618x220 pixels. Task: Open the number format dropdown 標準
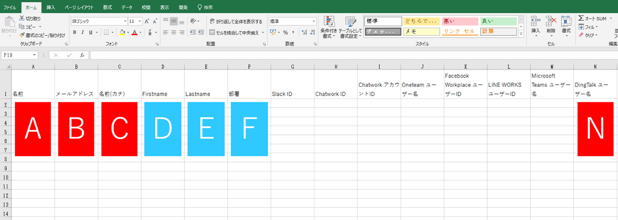pos(314,21)
